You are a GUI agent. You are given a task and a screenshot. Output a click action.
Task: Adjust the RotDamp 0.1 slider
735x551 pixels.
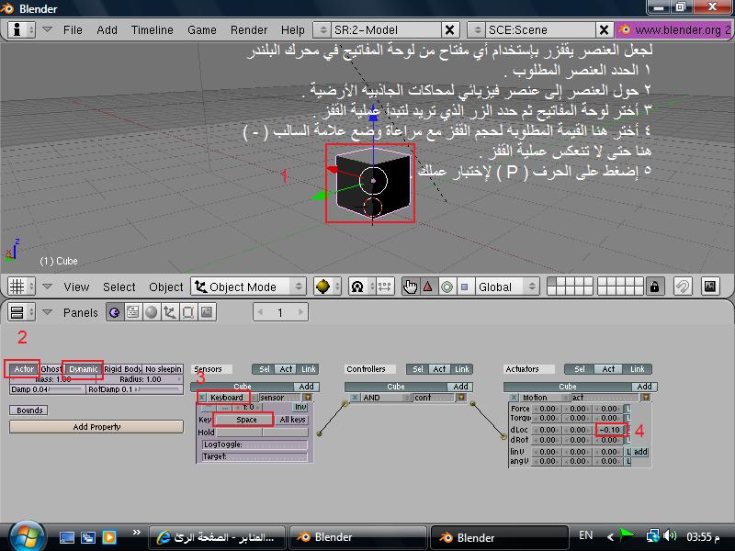(134, 389)
